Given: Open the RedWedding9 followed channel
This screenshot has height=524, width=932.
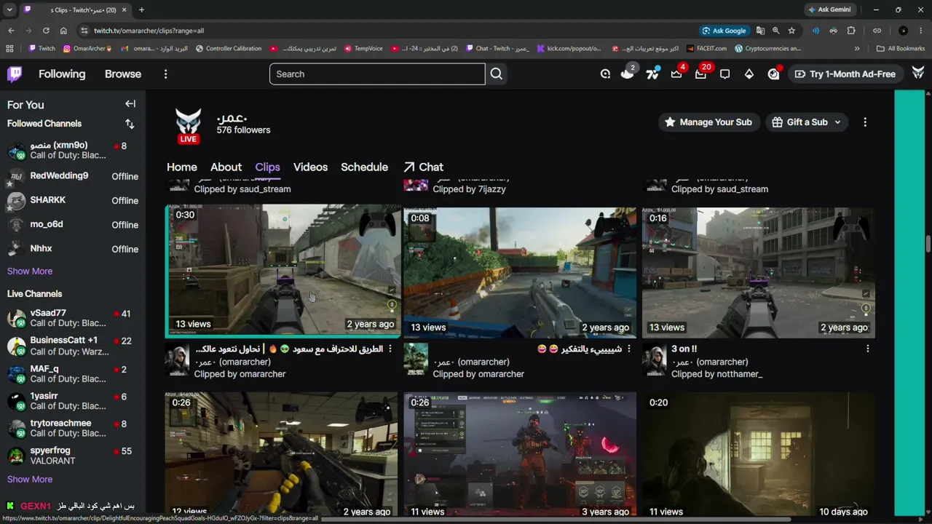Looking at the screenshot, I should pyautogui.click(x=73, y=176).
